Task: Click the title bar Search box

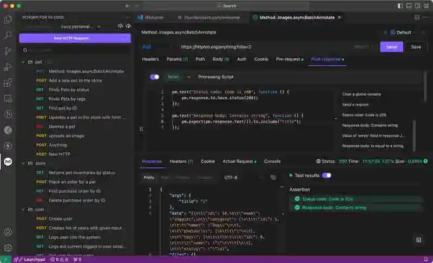Action: click(226, 6)
